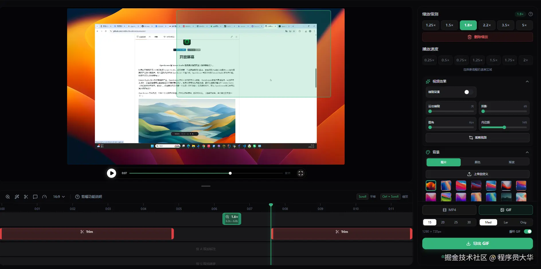This screenshot has width=541, height=269.
Task: Click the 0:10 mark on timeline ruler
Action: click(x=356, y=209)
